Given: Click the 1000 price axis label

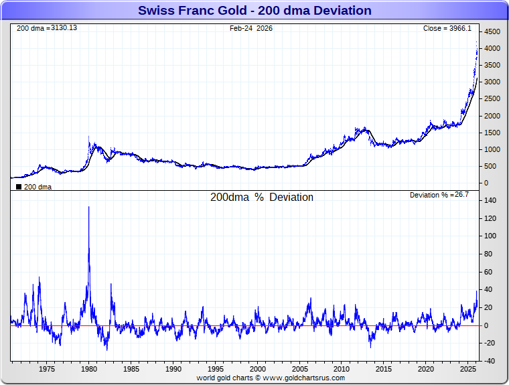Looking at the screenshot, I should click(x=492, y=150).
